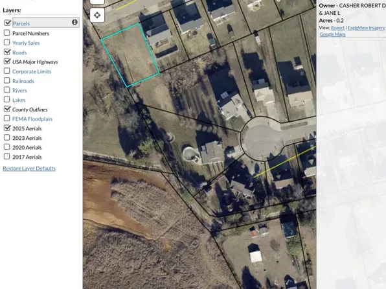386x289 pixels.
Task: Click the Rivers layer link
Action: coord(19,91)
